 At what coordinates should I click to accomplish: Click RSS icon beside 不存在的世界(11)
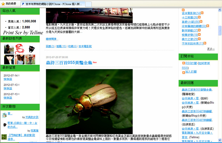coord(205,43)
